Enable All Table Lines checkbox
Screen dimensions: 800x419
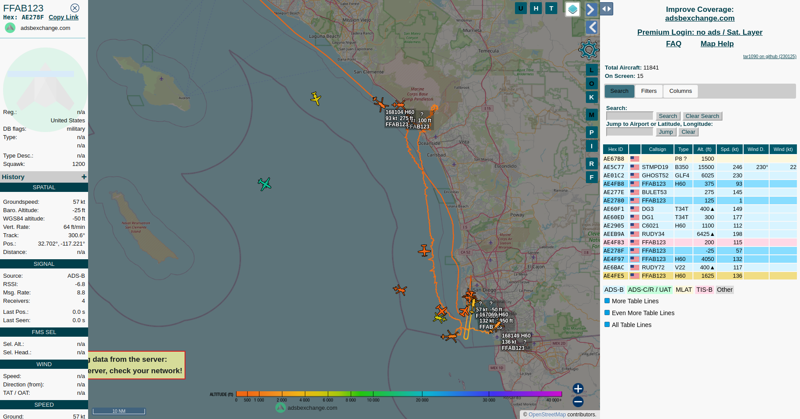tap(607, 324)
